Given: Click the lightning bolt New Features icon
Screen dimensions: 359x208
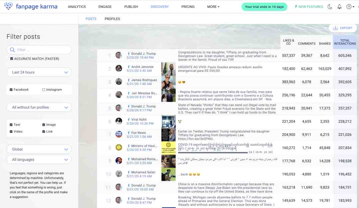Looking at the screenshot, I should (x=296, y=6).
